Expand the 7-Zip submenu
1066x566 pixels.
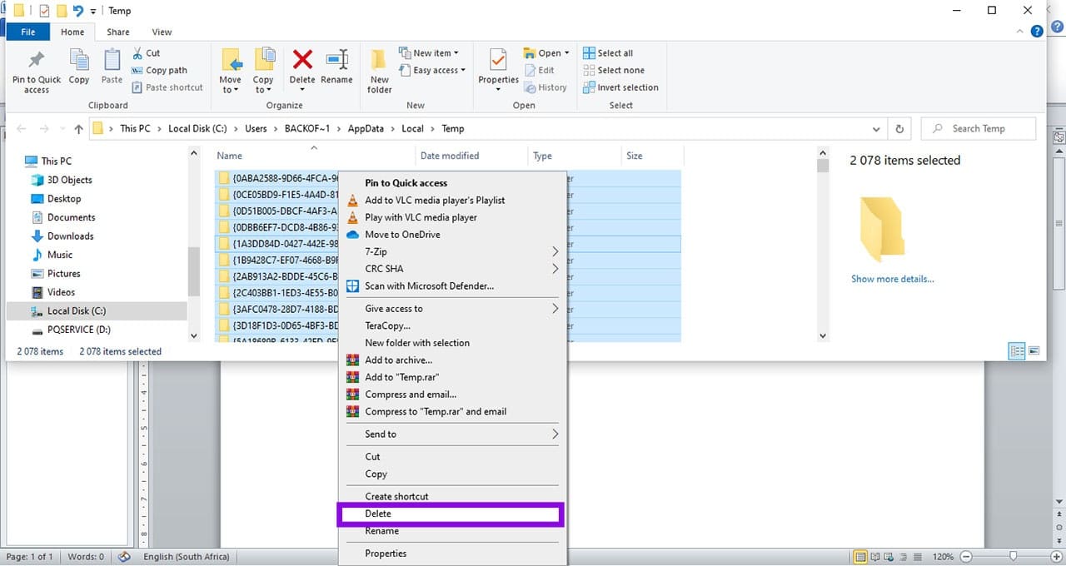coord(452,252)
